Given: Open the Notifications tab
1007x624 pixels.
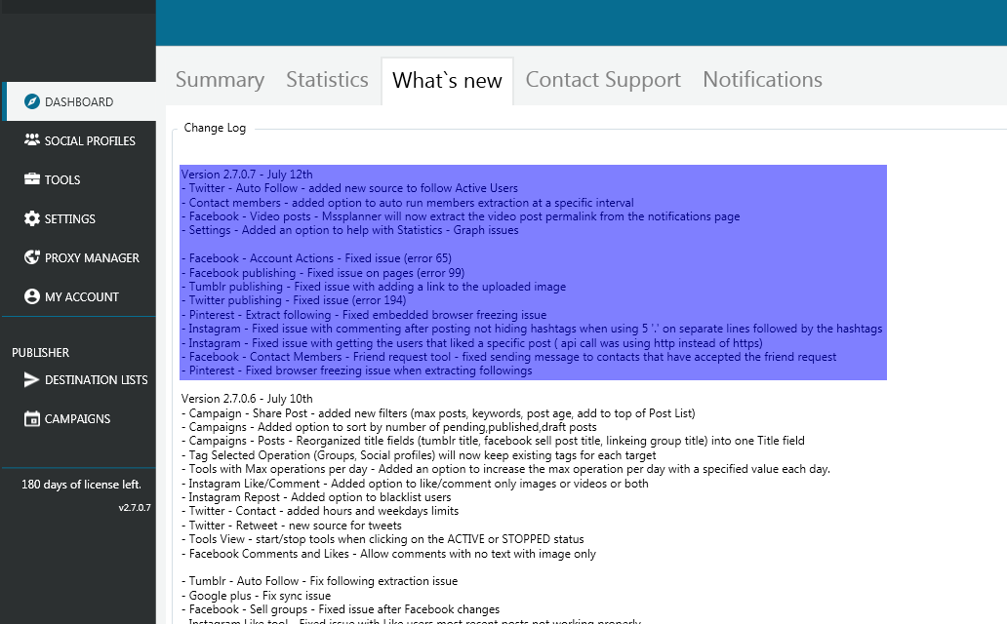Looking at the screenshot, I should 762,80.
